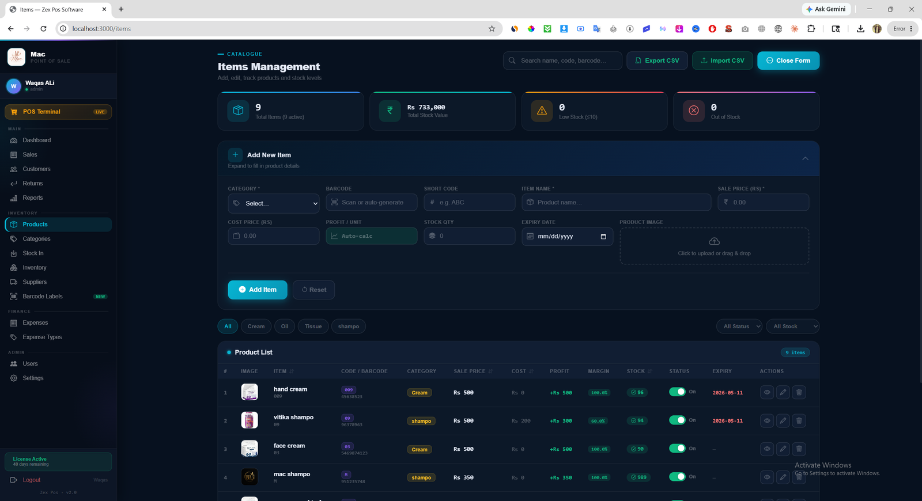
Task: Filter products by Tissue tab
Action: coord(313,327)
